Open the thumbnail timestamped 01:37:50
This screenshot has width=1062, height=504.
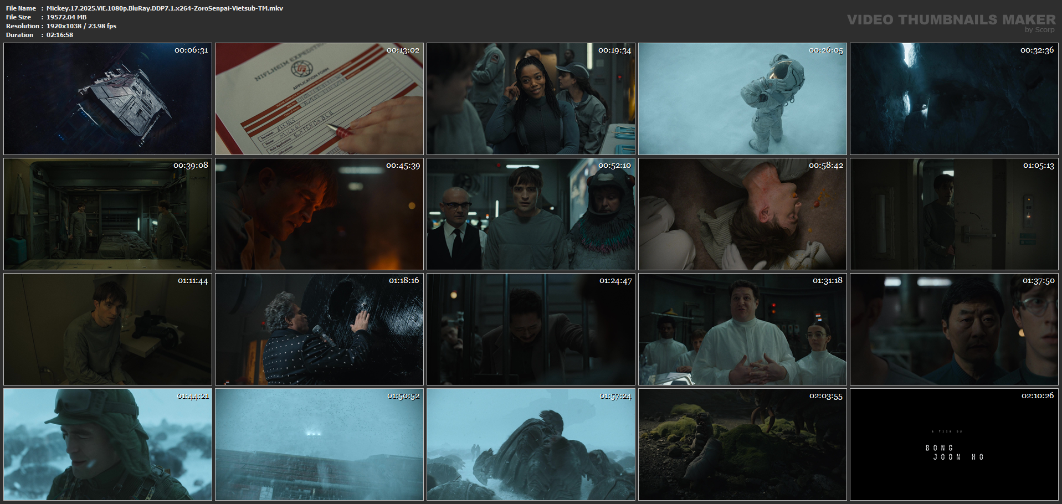(x=954, y=329)
